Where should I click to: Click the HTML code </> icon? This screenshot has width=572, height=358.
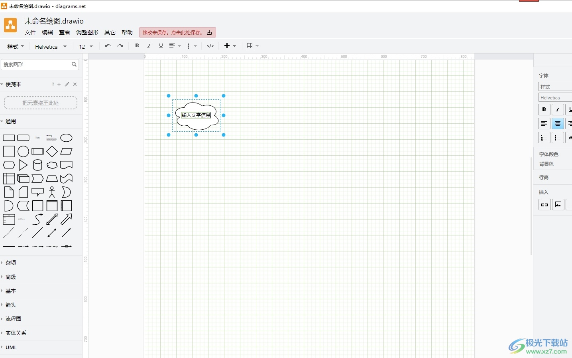point(210,46)
